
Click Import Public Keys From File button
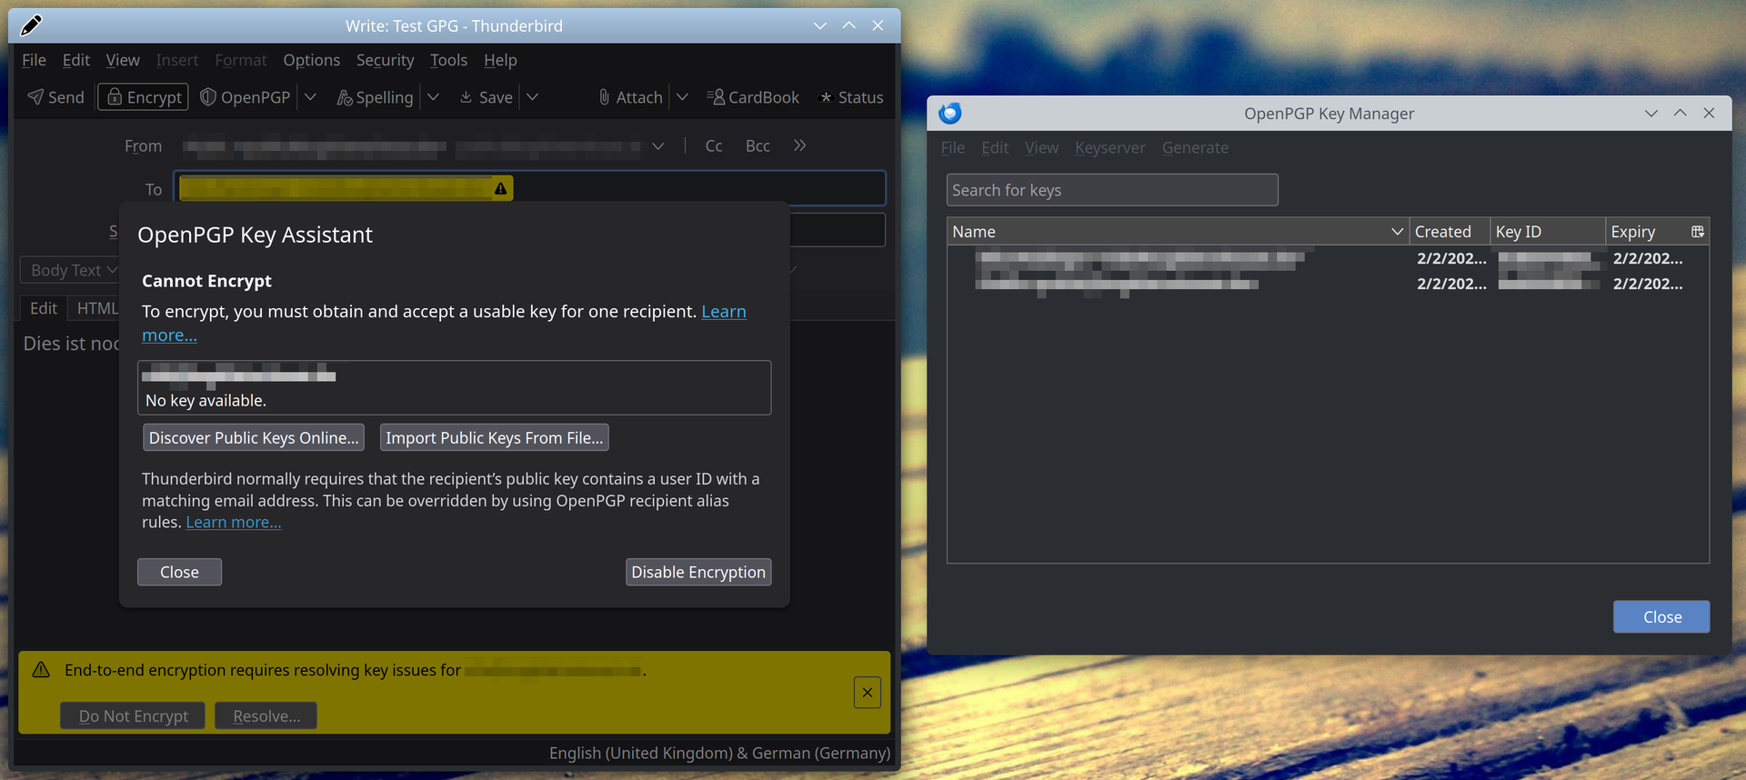pos(494,438)
